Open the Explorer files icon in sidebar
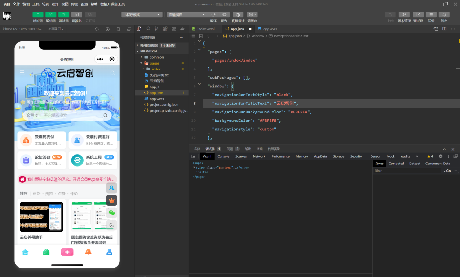 [139, 29]
